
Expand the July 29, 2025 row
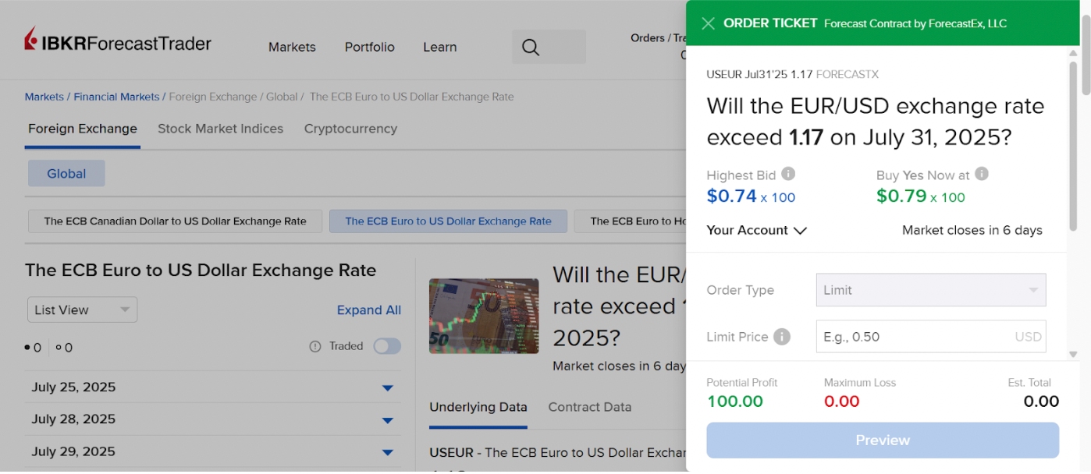click(x=213, y=451)
